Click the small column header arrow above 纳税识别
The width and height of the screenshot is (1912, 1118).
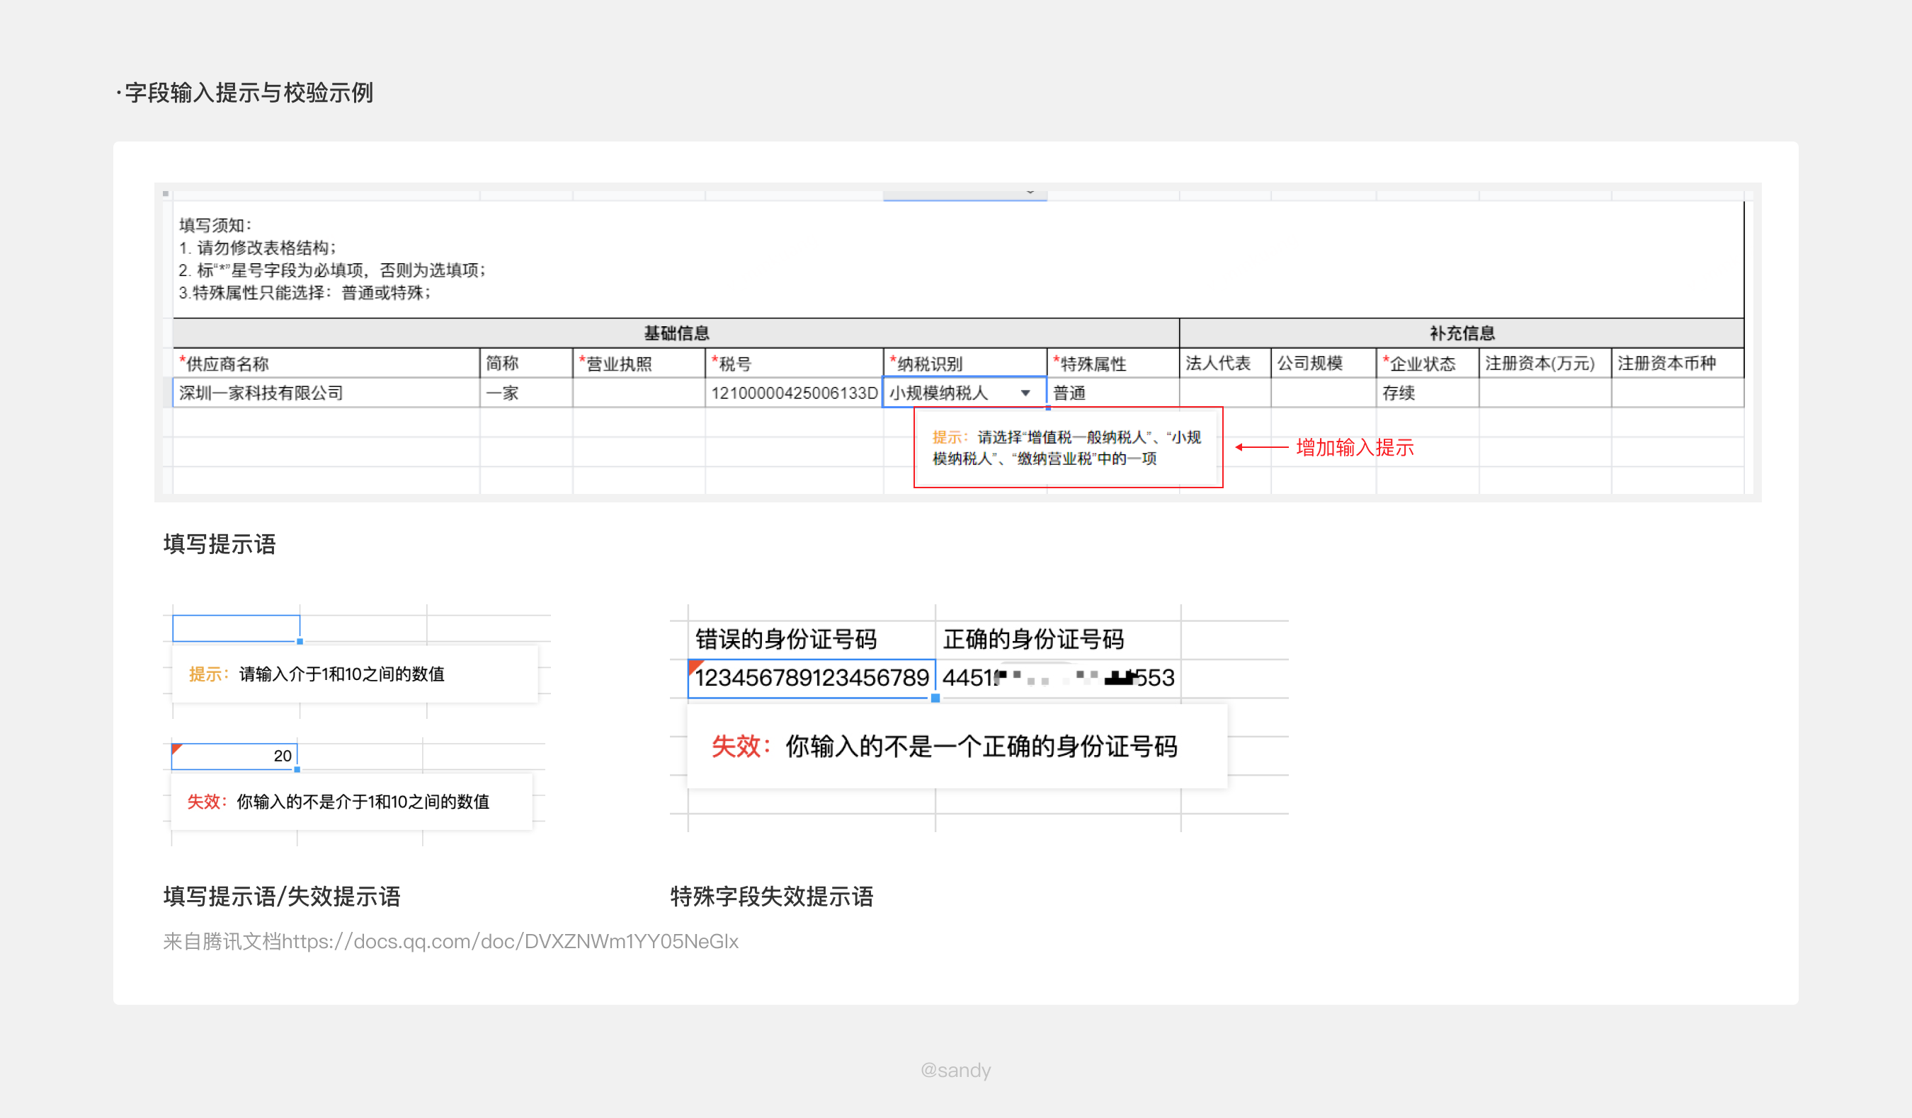[x=1030, y=192]
